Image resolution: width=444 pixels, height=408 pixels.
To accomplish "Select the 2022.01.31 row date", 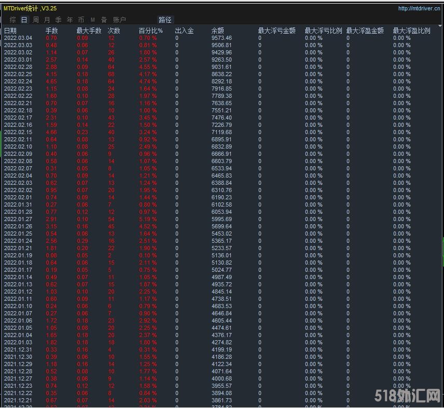I will tap(18, 205).
